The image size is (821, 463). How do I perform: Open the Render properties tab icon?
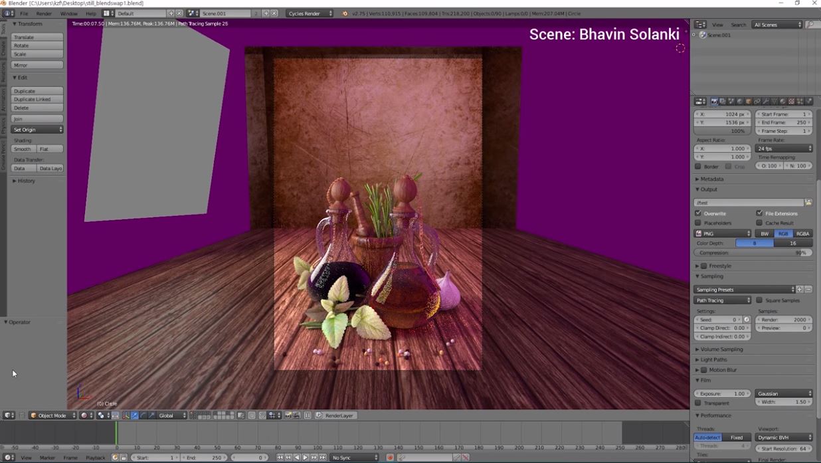[714, 102]
